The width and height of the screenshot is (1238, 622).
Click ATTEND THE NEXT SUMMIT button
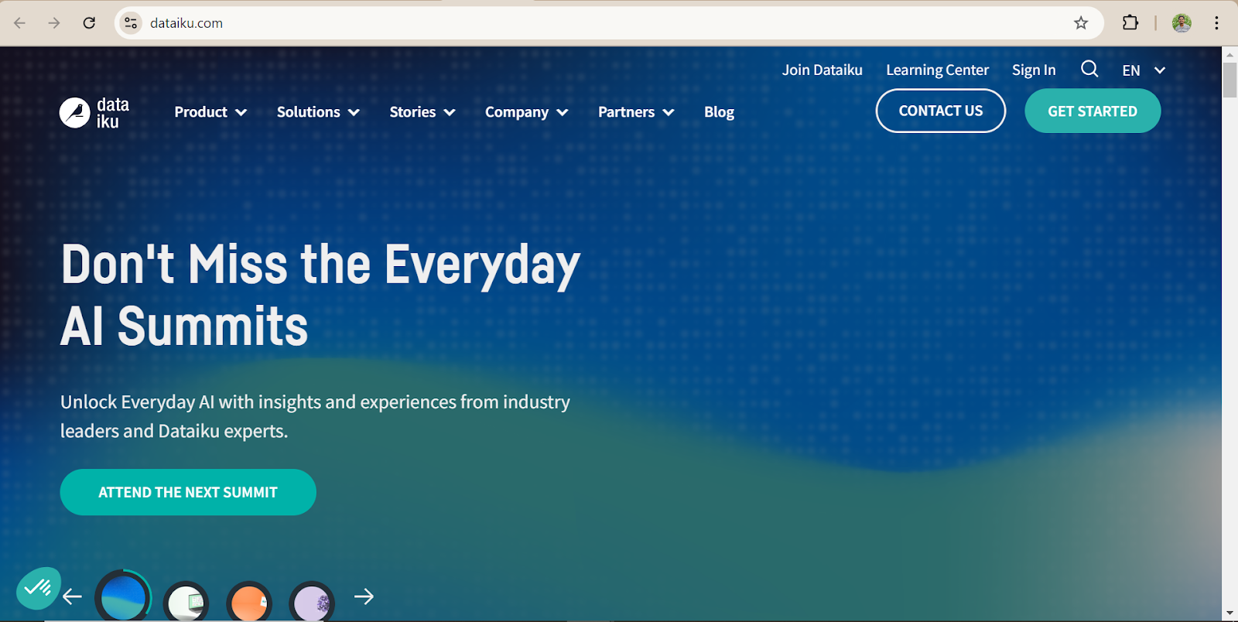pos(188,492)
